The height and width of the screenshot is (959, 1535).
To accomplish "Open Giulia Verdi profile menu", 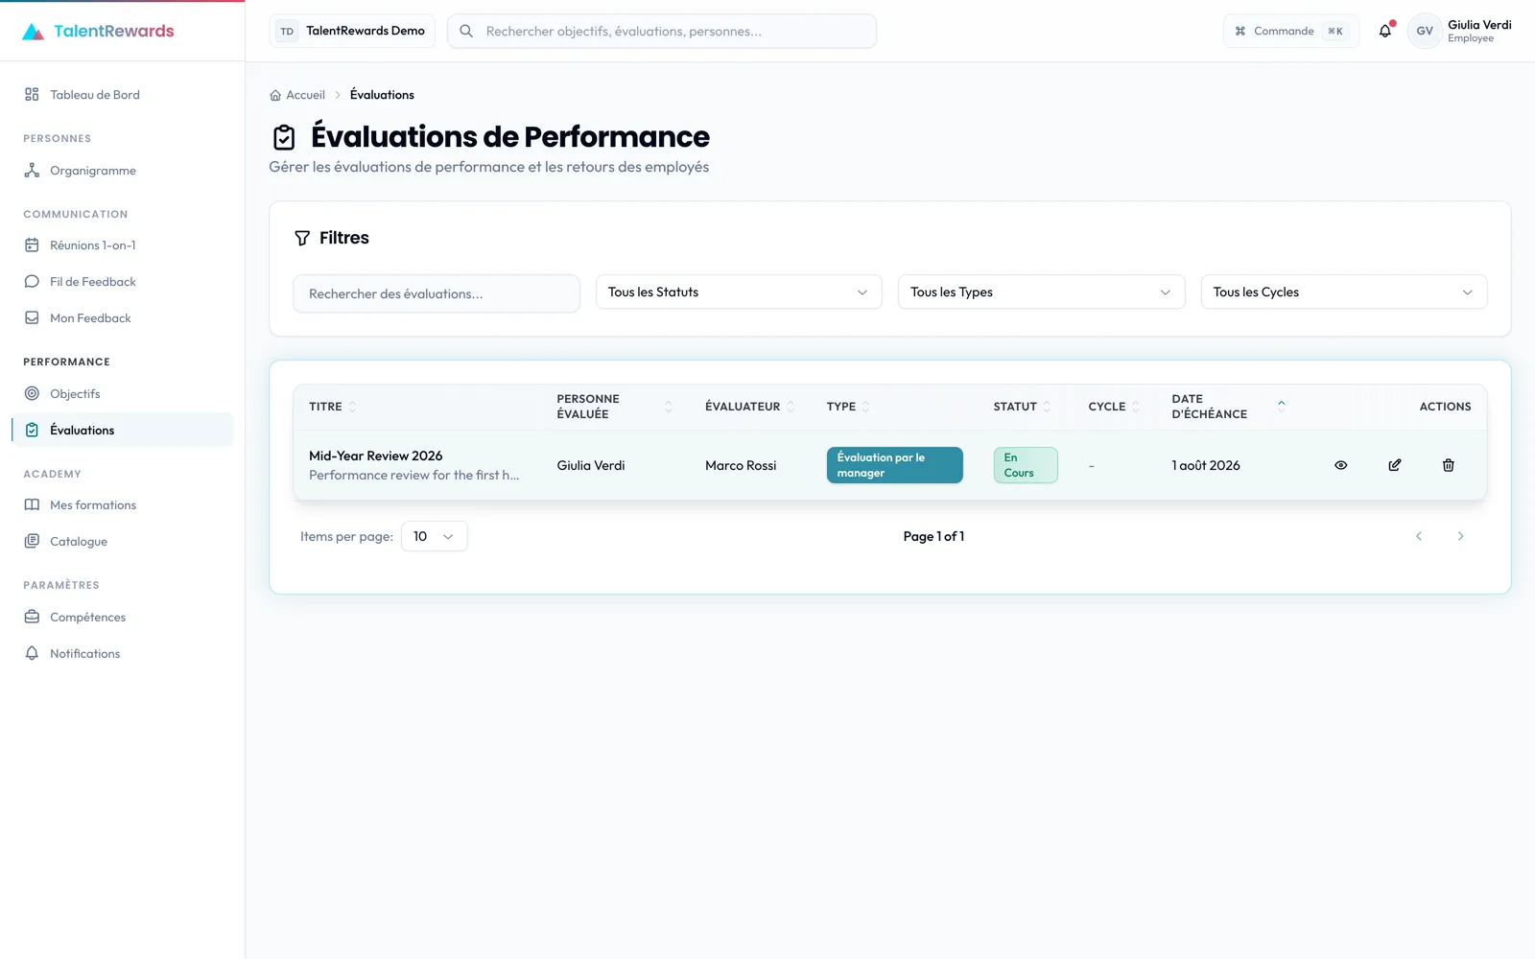I will 1460,31.
